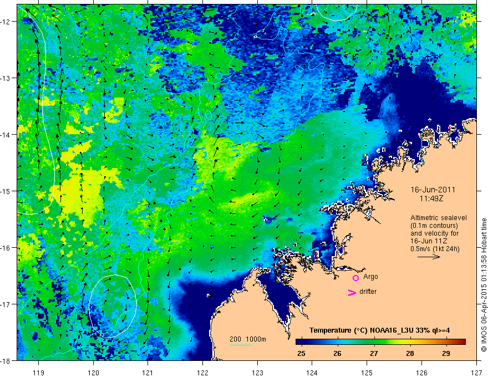Image resolution: width=488 pixels, height=377 pixels.
Task: Click the latitude axis label '-17'
Action: click(6, 304)
